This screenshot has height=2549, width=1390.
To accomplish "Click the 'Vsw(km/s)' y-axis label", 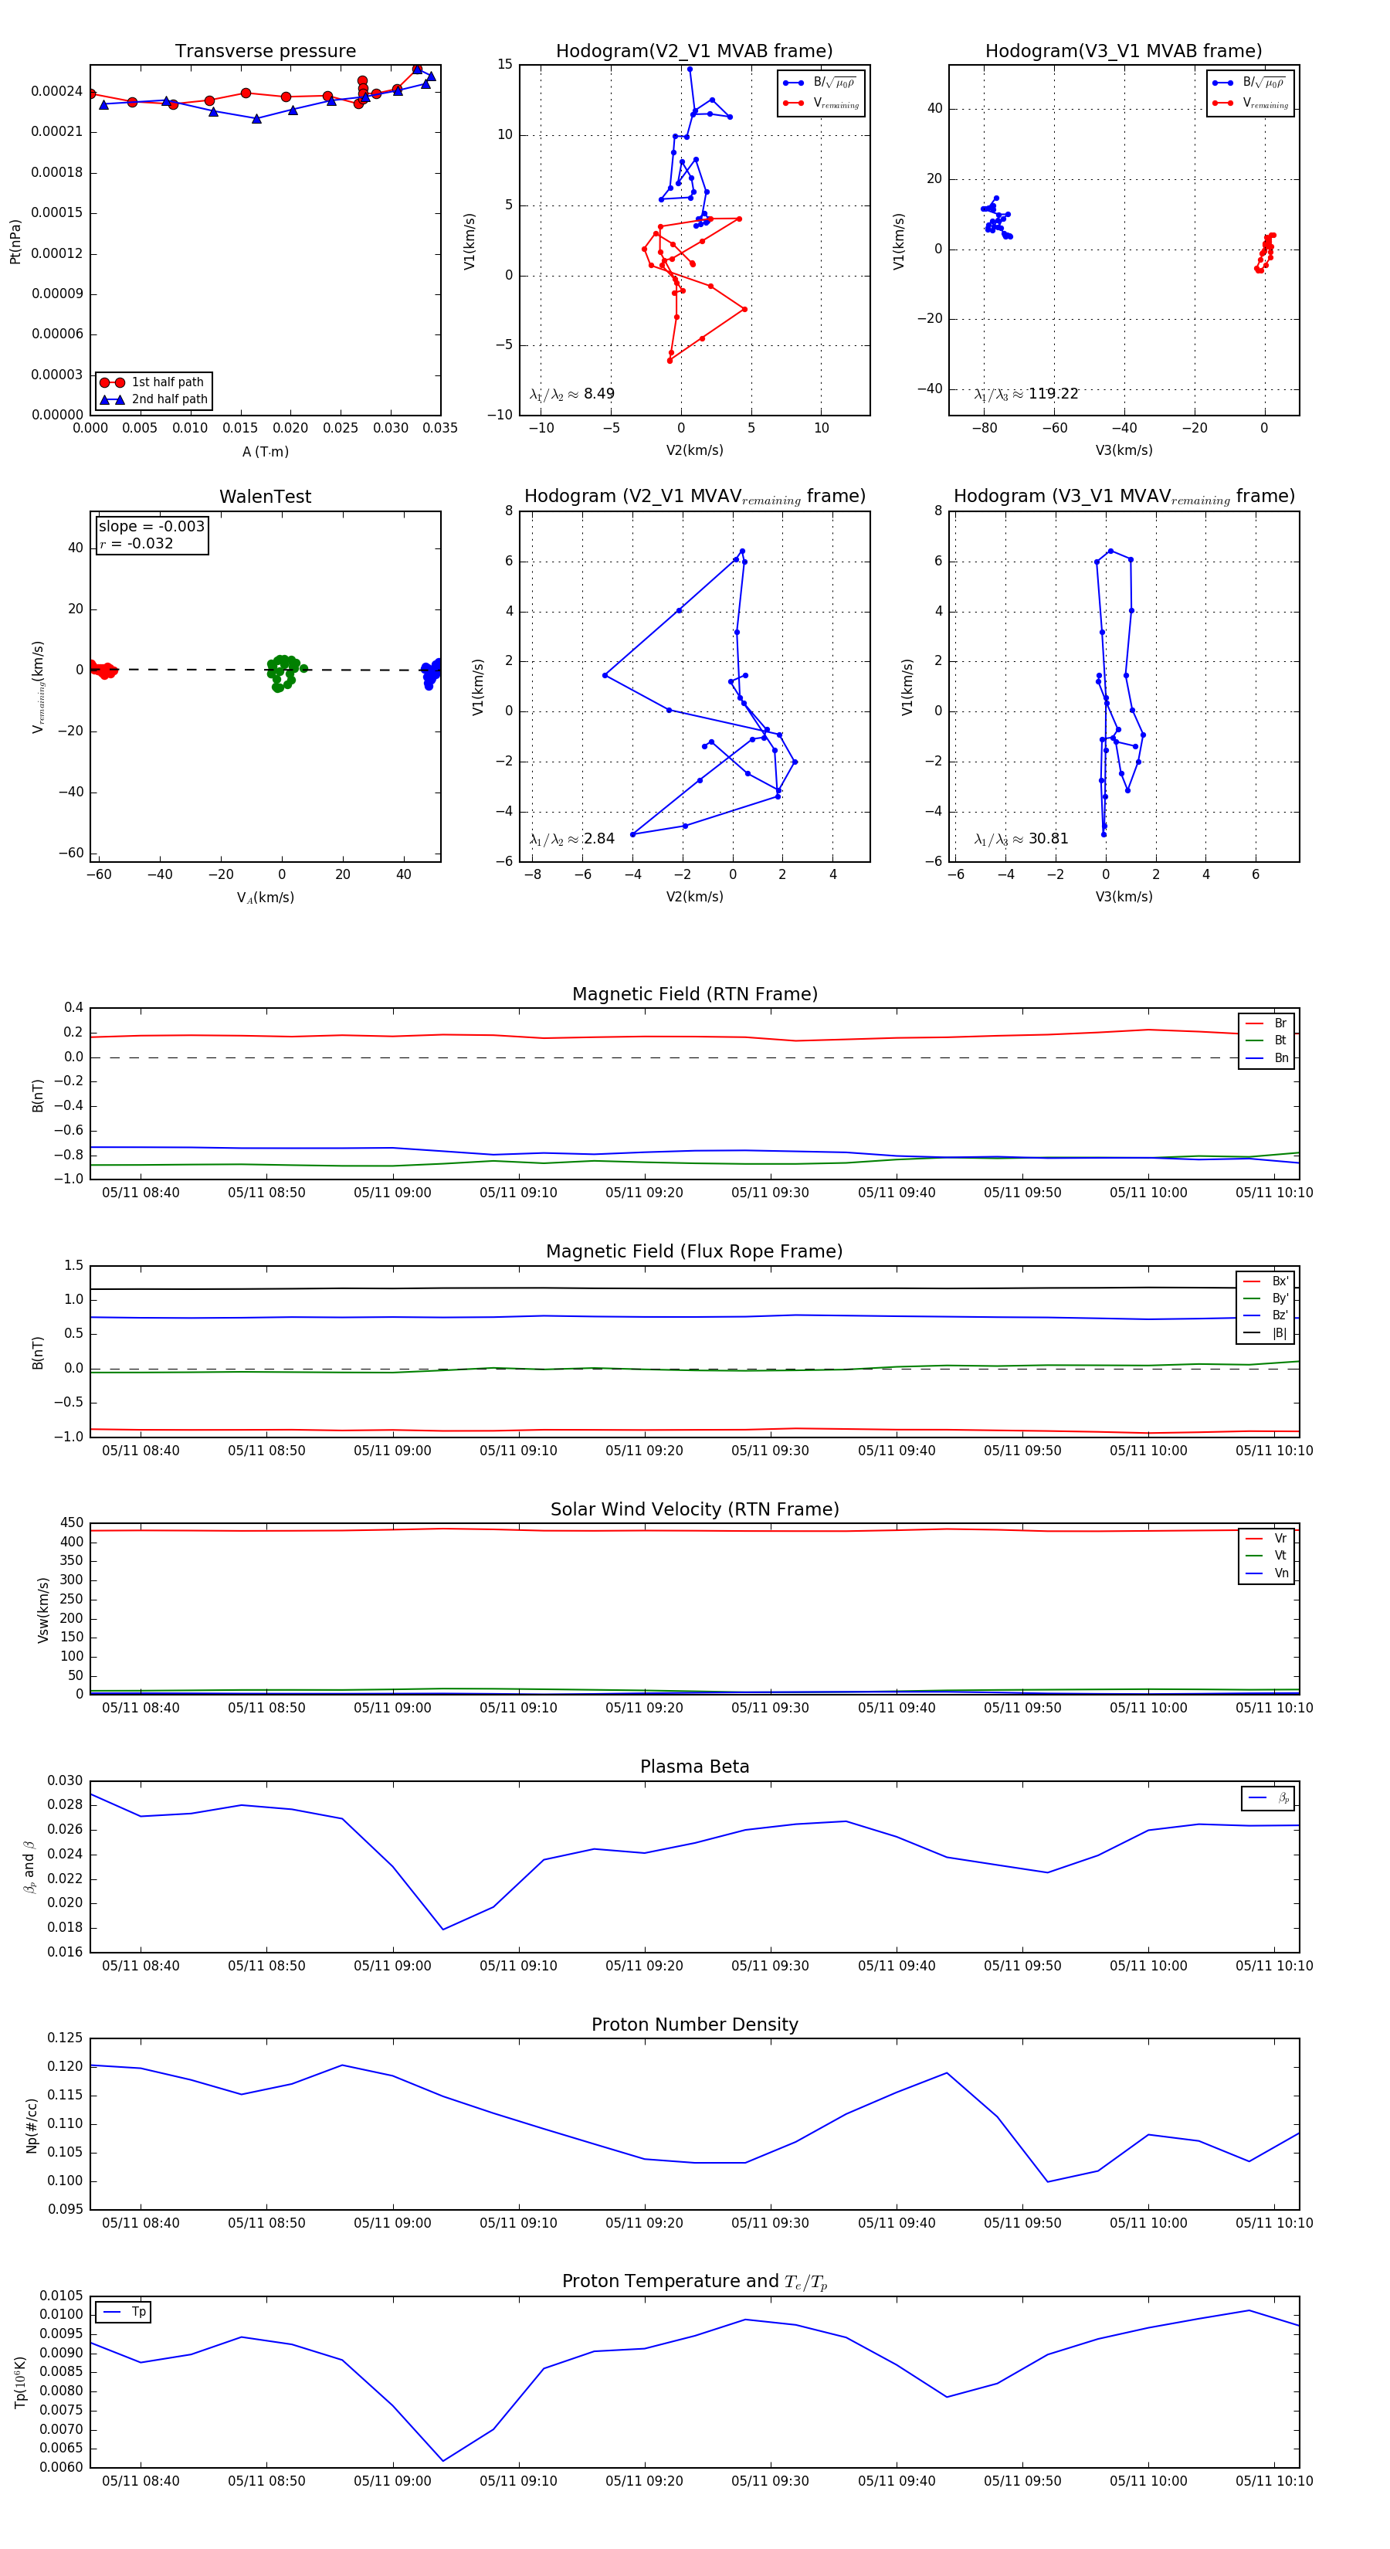I will [x=42, y=1611].
